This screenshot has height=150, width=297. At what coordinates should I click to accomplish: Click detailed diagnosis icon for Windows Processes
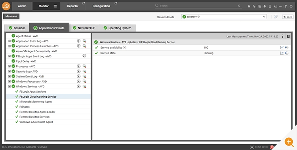(84, 81)
